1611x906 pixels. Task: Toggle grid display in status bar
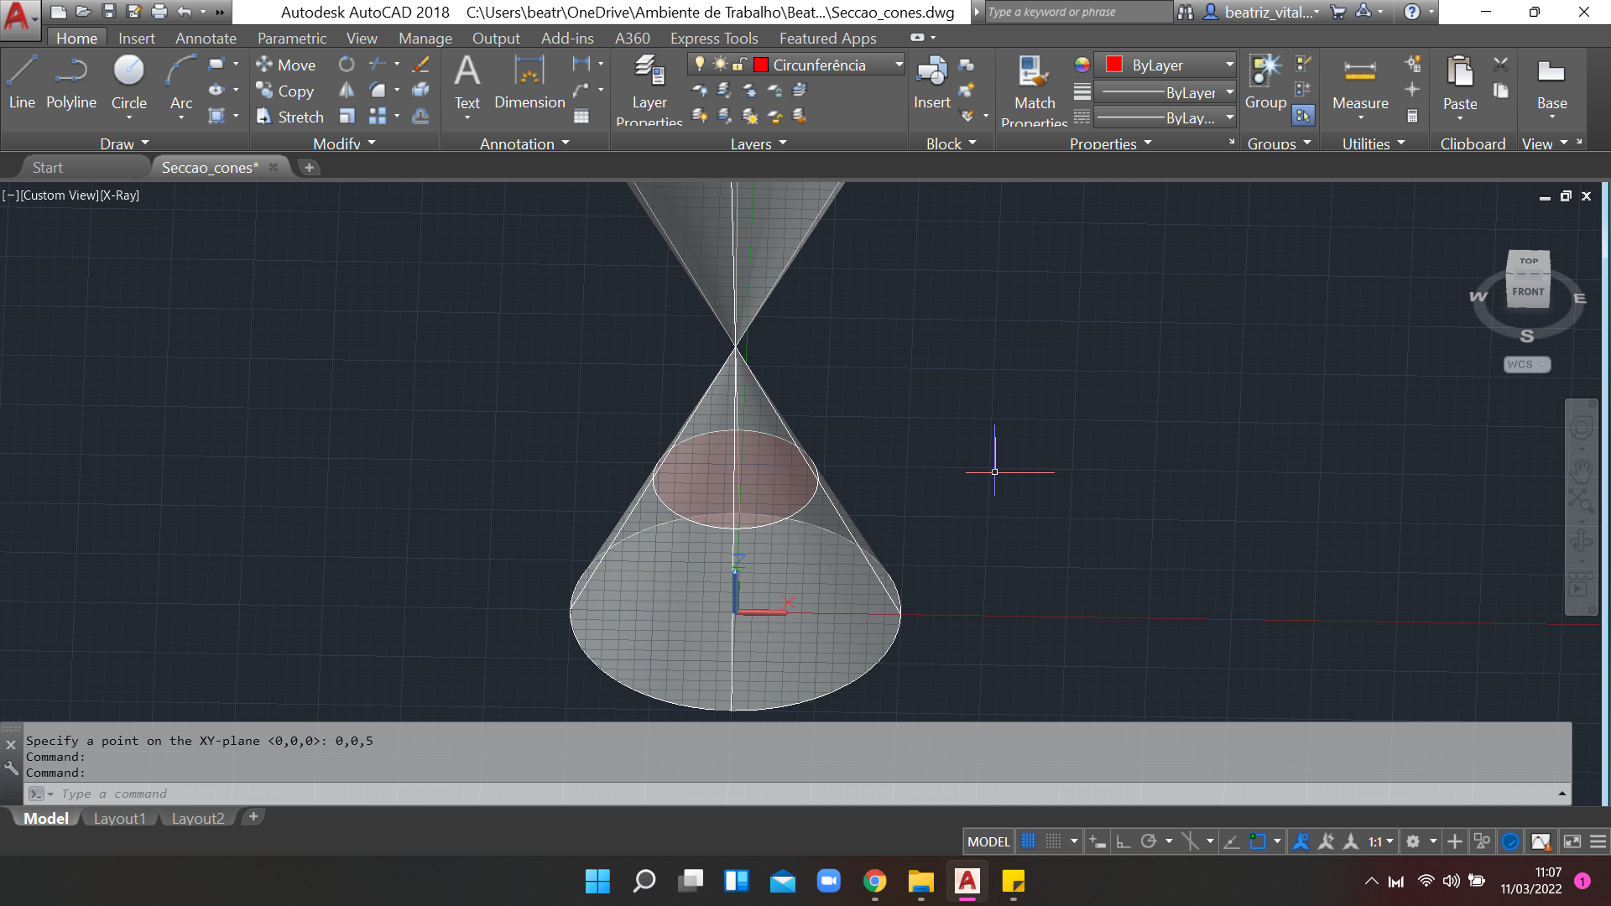pyautogui.click(x=1029, y=841)
